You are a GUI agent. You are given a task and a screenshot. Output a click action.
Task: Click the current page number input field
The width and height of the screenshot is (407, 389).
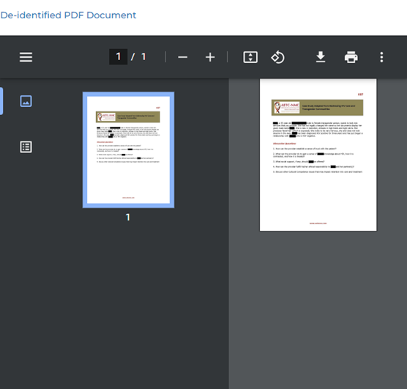(x=118, y=56)
